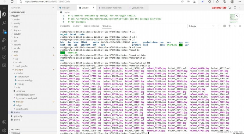Open the PROBLEMS panel tab
Viewport: 244px width, 134px height.
click(x=65, y=26)
